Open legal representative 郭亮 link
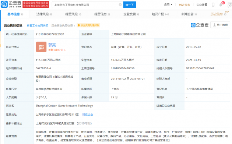 (x=52, y=45)
